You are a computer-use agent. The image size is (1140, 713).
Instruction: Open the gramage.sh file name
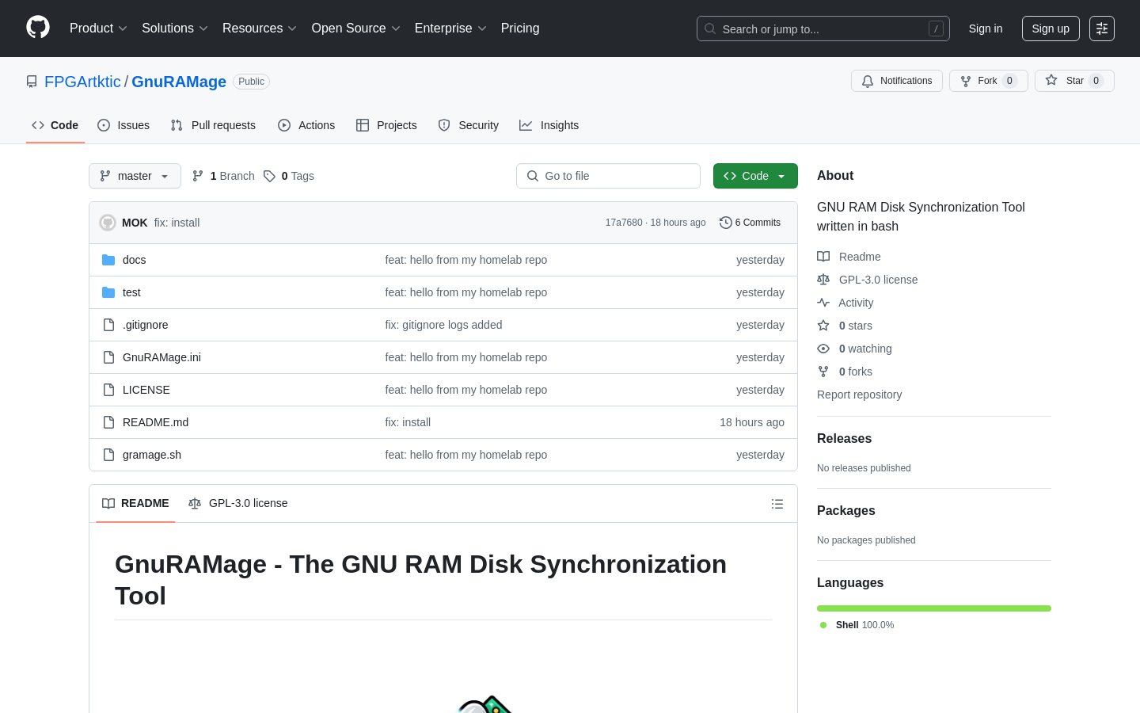click(x=152, y=455)
